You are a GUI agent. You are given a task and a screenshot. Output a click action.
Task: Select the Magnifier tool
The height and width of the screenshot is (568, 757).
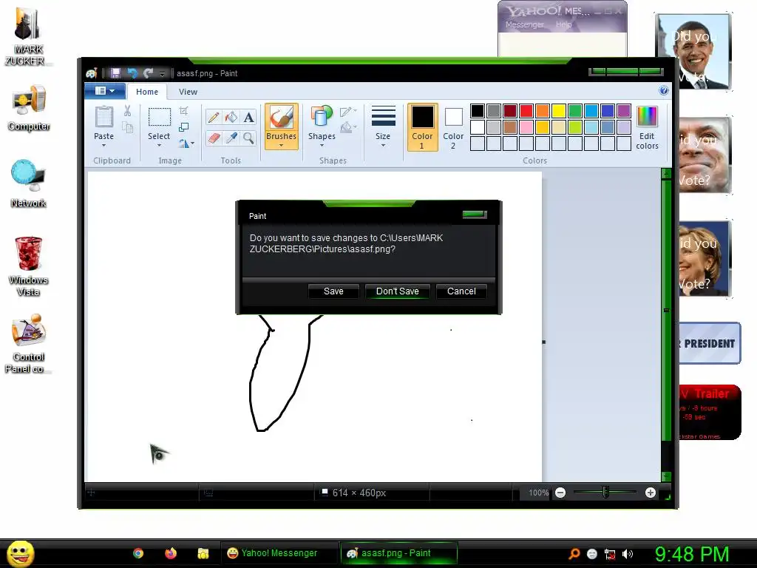[x=248, y=138]
